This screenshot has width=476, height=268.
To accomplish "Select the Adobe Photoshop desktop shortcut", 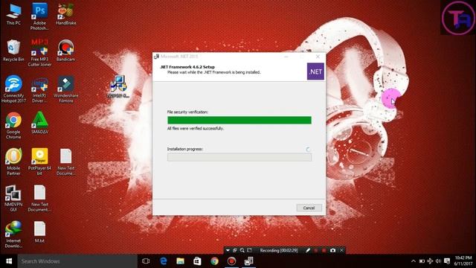I will pos(39,16).
